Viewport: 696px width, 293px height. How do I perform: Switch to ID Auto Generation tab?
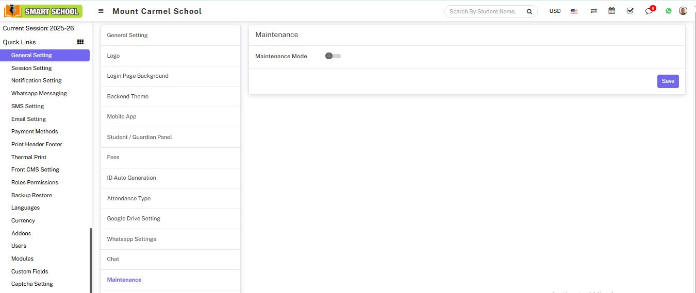click(131, 178)
